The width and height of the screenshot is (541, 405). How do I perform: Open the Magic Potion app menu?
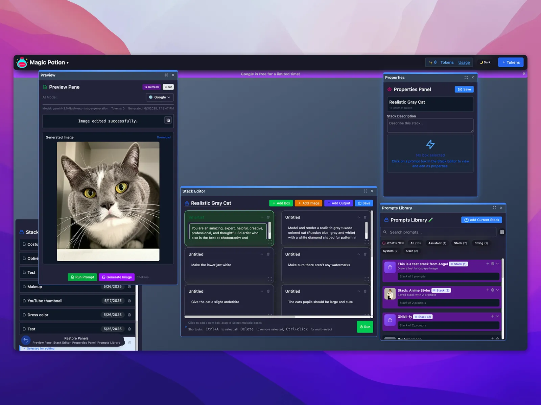pos(49,62)
